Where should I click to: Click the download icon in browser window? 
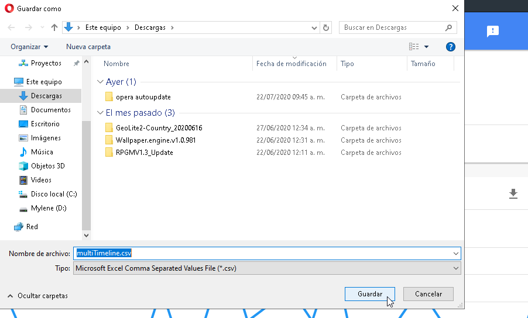[513, 193]
